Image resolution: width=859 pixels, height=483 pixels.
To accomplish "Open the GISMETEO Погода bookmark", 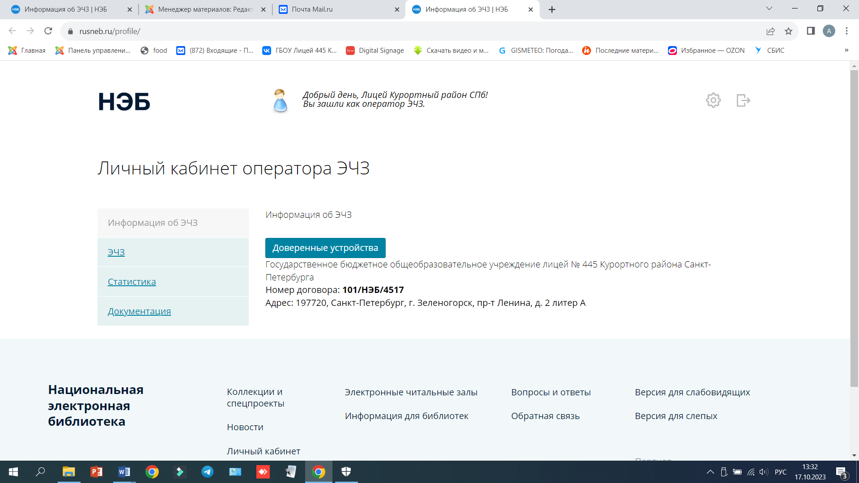I will 536,51.
